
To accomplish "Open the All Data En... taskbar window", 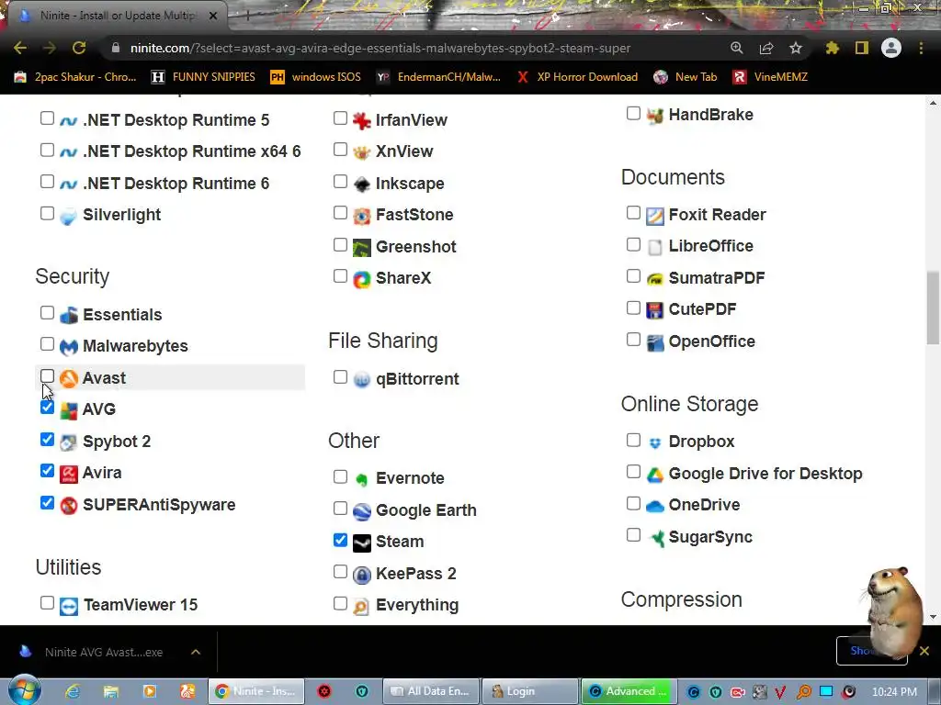I will (x=431, y=691).
